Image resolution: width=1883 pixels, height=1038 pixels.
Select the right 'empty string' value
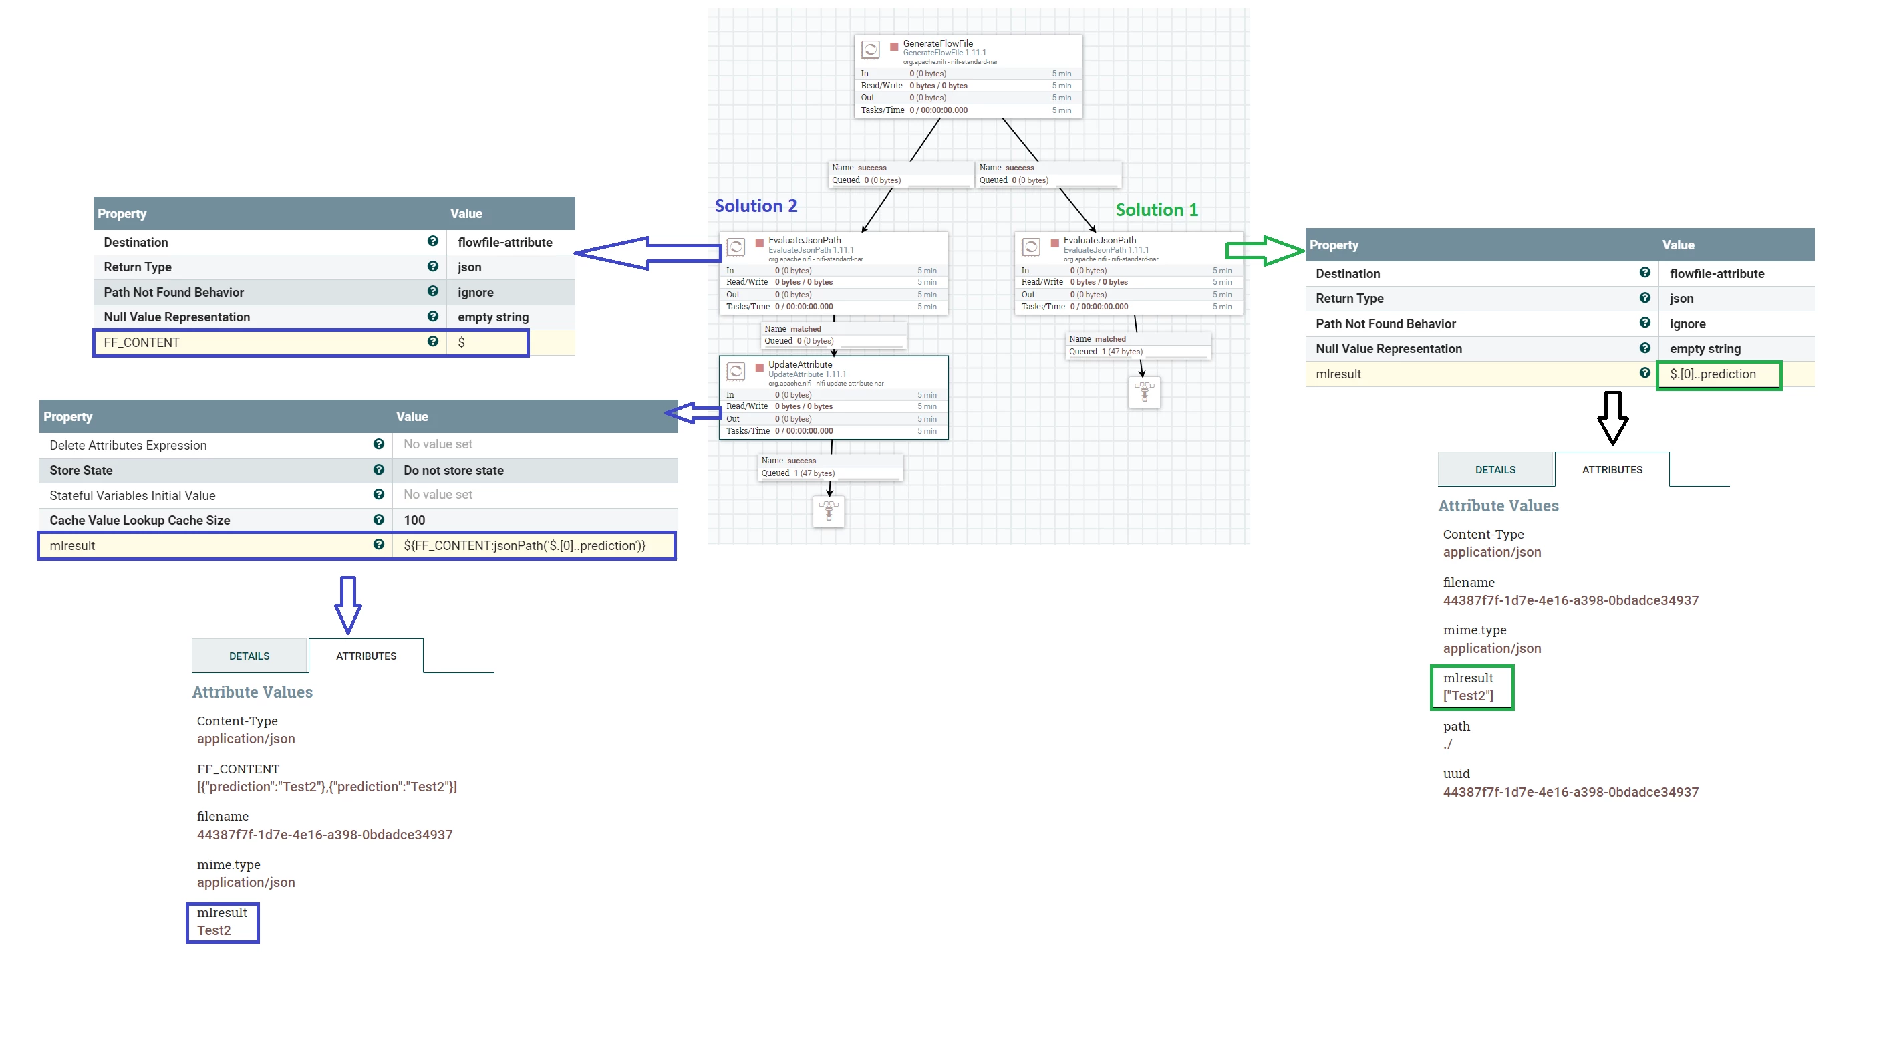click(x=1705, y=349)
